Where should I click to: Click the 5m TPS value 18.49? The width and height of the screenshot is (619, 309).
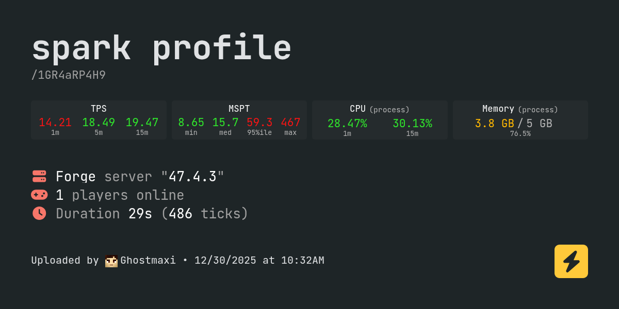pos(99,123)
